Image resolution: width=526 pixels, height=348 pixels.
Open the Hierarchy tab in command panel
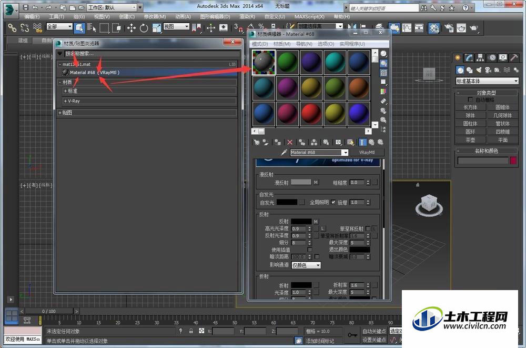[480, 57]
